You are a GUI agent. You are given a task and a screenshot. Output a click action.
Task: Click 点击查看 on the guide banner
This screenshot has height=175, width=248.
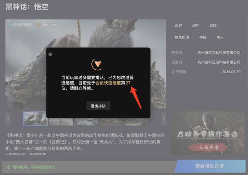[x=208, y=147]
